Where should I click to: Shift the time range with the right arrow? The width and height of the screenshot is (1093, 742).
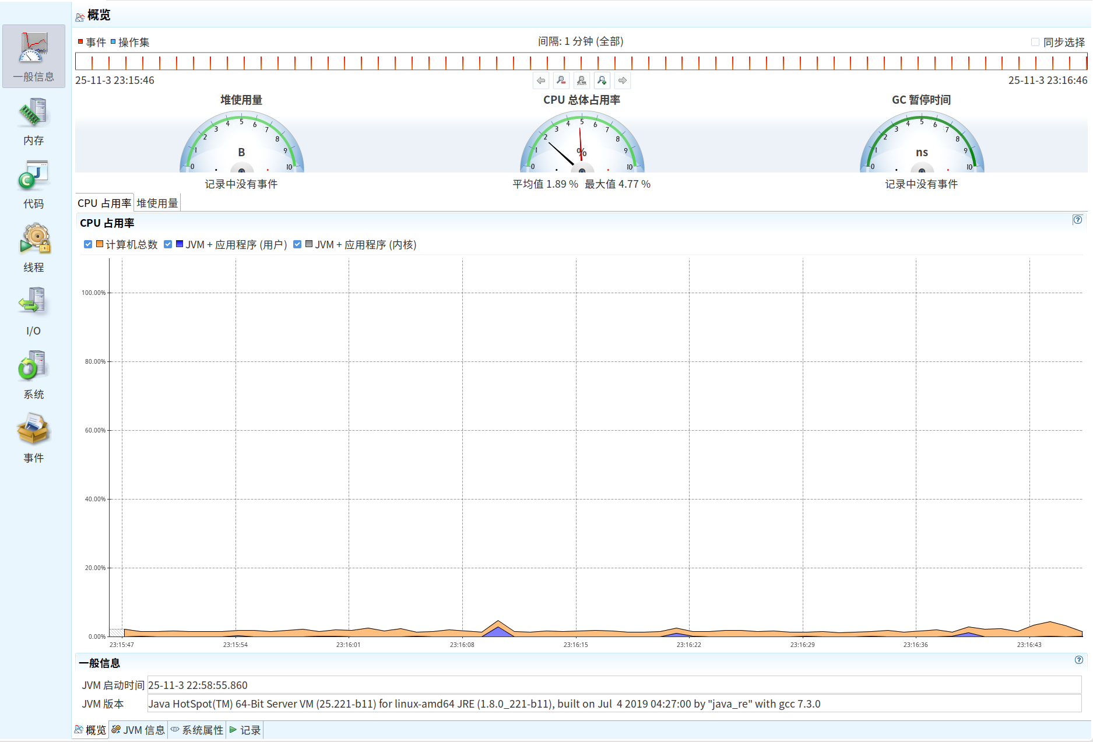(x=623, y=80)
